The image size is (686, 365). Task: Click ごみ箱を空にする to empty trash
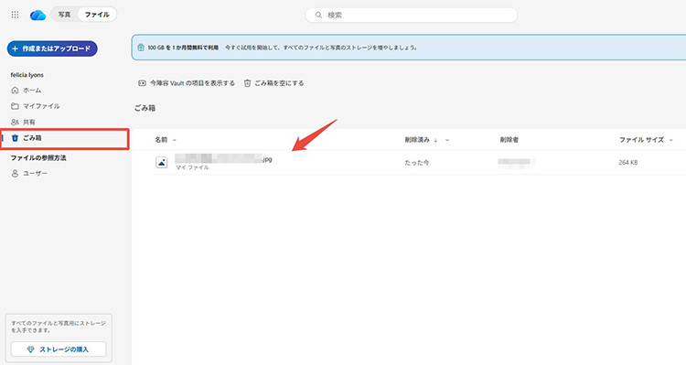click(273, 83)
